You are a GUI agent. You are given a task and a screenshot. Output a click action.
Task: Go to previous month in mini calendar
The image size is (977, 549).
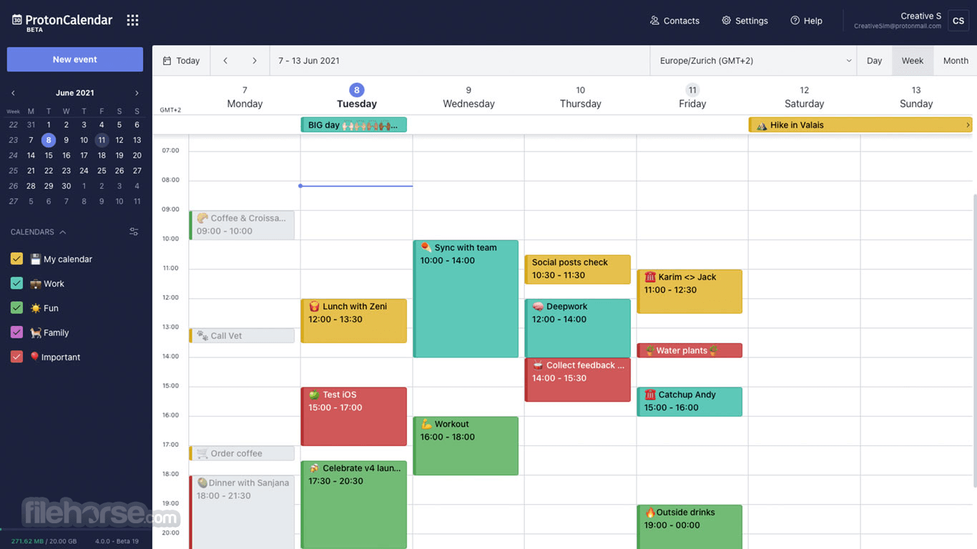[13, 93]
